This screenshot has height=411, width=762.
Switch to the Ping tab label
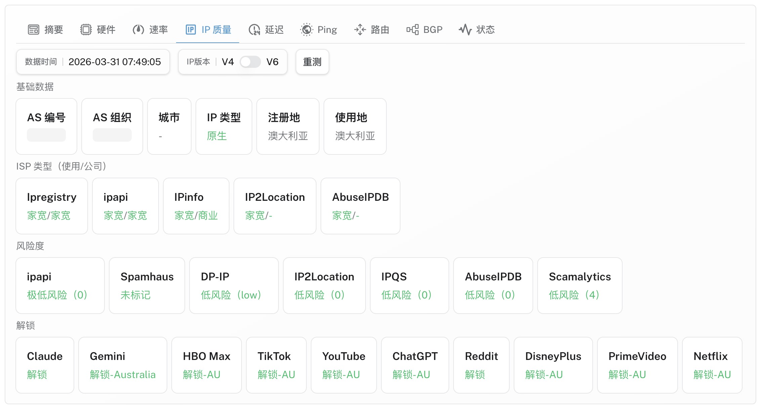coord(327,30)
